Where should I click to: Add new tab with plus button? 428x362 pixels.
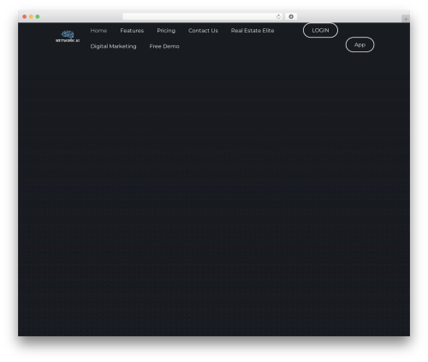tap(406, 19)
